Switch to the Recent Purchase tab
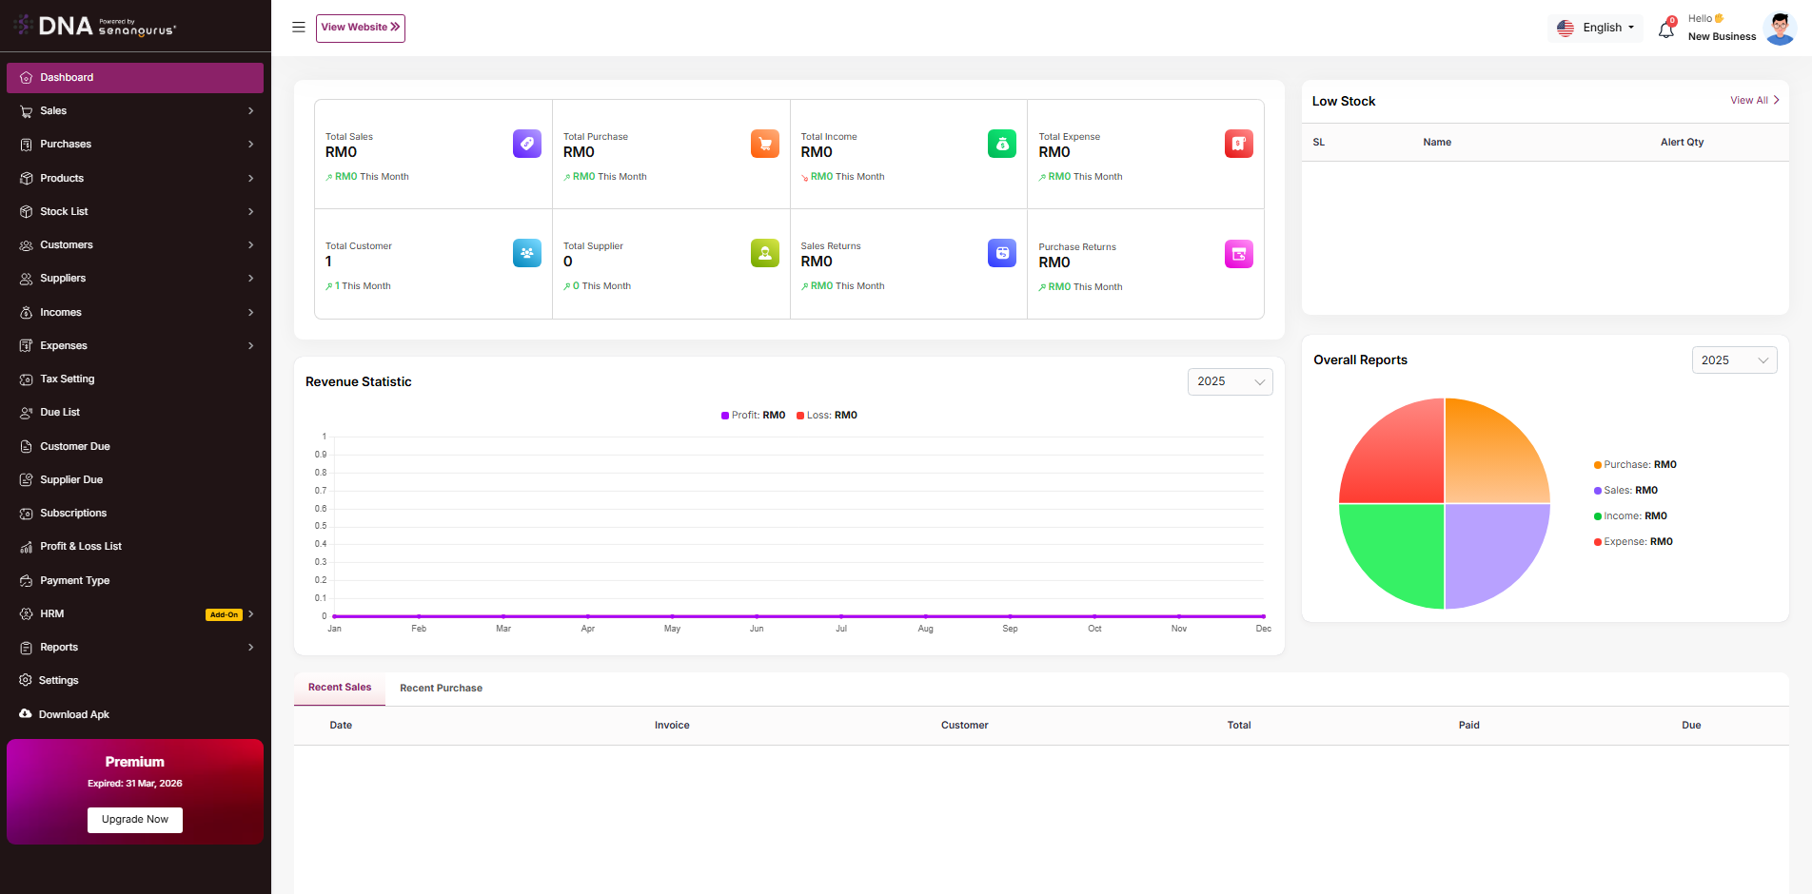The width and height of the screenshot is (1812, 894). [x=441, y=689]
